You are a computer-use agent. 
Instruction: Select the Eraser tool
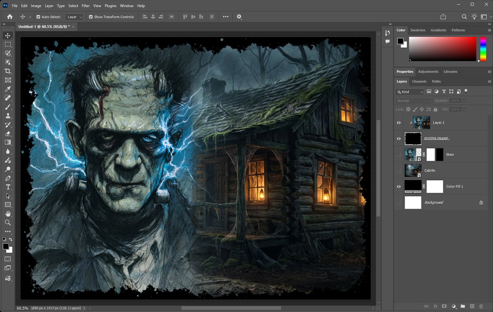7,134
